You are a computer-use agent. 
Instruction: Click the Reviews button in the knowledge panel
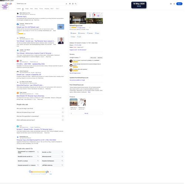point(90,33)
